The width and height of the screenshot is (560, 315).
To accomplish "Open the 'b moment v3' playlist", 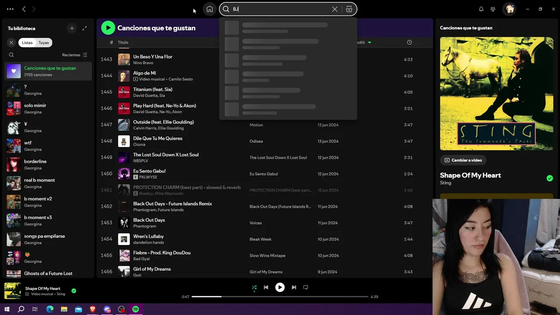I will 48,220.
